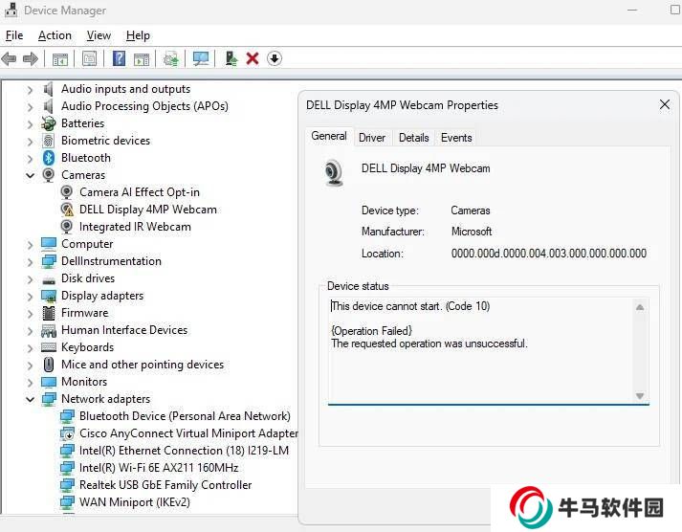Image resolution: width=682 pixels, height=532 pixels.
Task: Switch to the Events tab
Action: (x=456, y=138)
